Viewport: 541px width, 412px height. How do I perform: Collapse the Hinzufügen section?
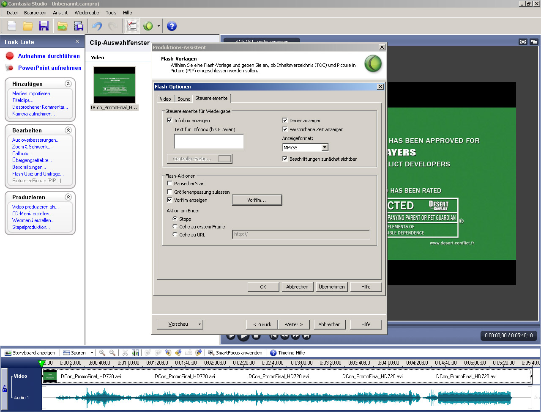[68, 84]
